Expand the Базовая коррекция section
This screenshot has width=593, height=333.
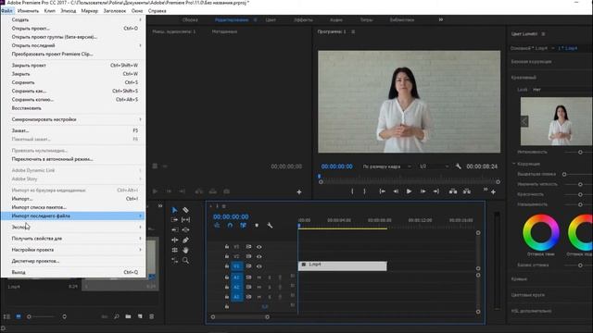pyautogui.click(x=531, y=62)
